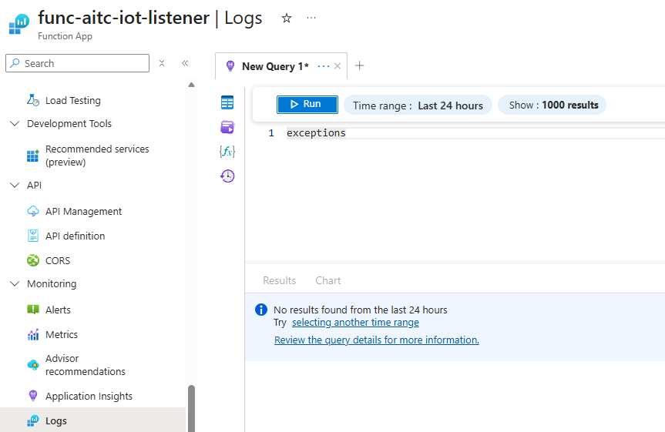Image resolution: width=665 pixels, height=432 pixels.
Task: Click the Function App subtitle text
Action: click(65, 36)
